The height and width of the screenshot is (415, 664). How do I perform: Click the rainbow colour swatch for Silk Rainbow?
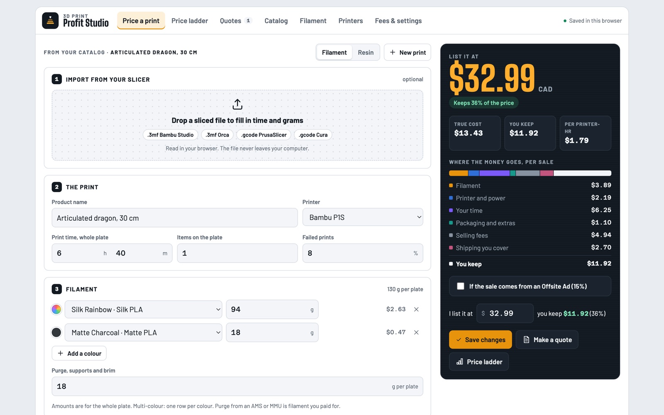(56, 309)
